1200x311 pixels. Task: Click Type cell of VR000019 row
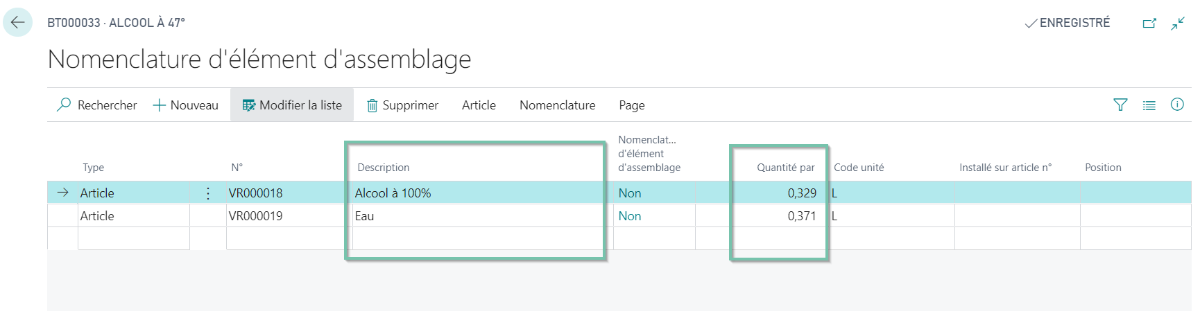tap(134, 216)
